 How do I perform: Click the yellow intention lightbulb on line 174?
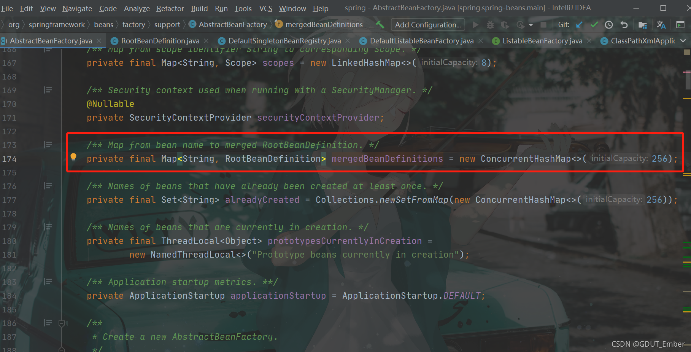click(73, 157)
